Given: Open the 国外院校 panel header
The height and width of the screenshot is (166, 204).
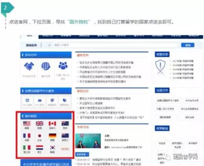Looking at the screenshot, I should [46, 116].
